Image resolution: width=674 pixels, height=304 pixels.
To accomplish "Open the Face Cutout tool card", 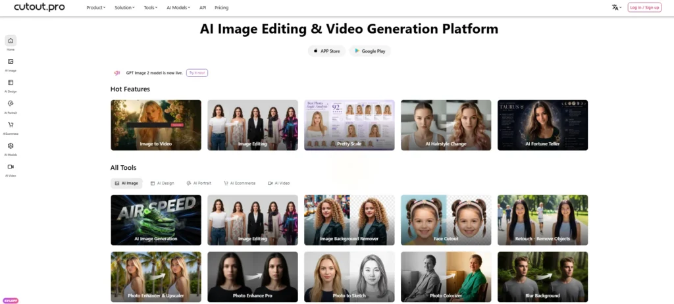I will [446, 220].
